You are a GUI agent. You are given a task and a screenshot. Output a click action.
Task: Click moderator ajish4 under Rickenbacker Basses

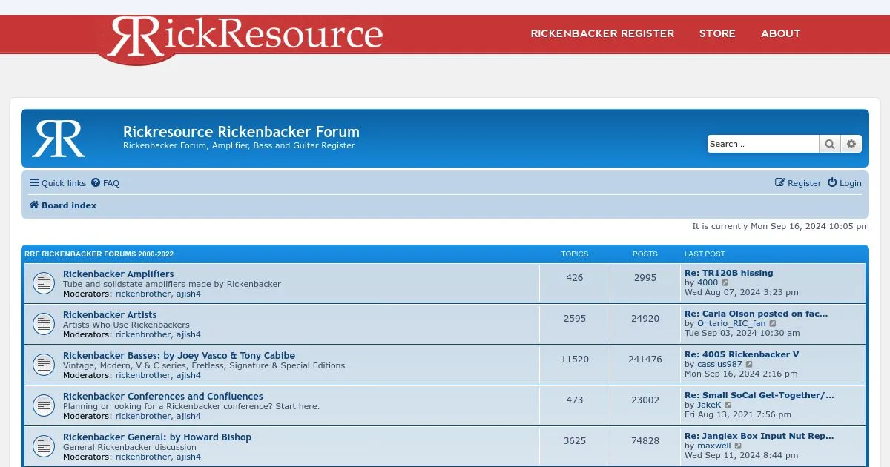tap(188, 375)
